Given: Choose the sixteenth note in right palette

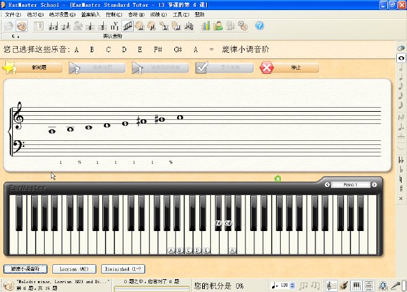Looking at the screenshot, I should point(401,96).
